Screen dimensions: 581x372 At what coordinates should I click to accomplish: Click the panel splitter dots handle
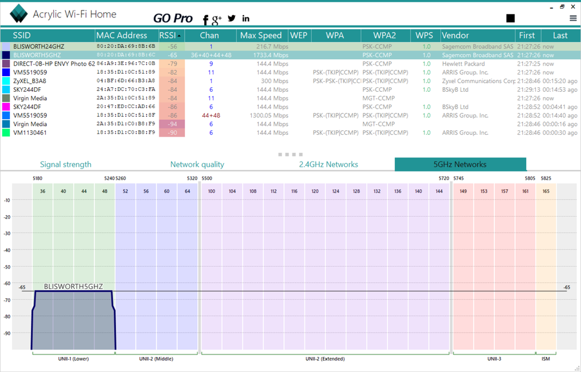pos(290,155)
